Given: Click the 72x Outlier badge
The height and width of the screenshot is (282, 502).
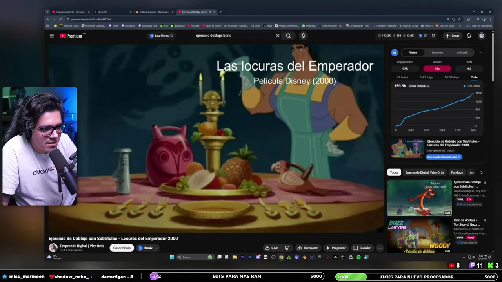Looking at the screenshot, I should 437,69.
